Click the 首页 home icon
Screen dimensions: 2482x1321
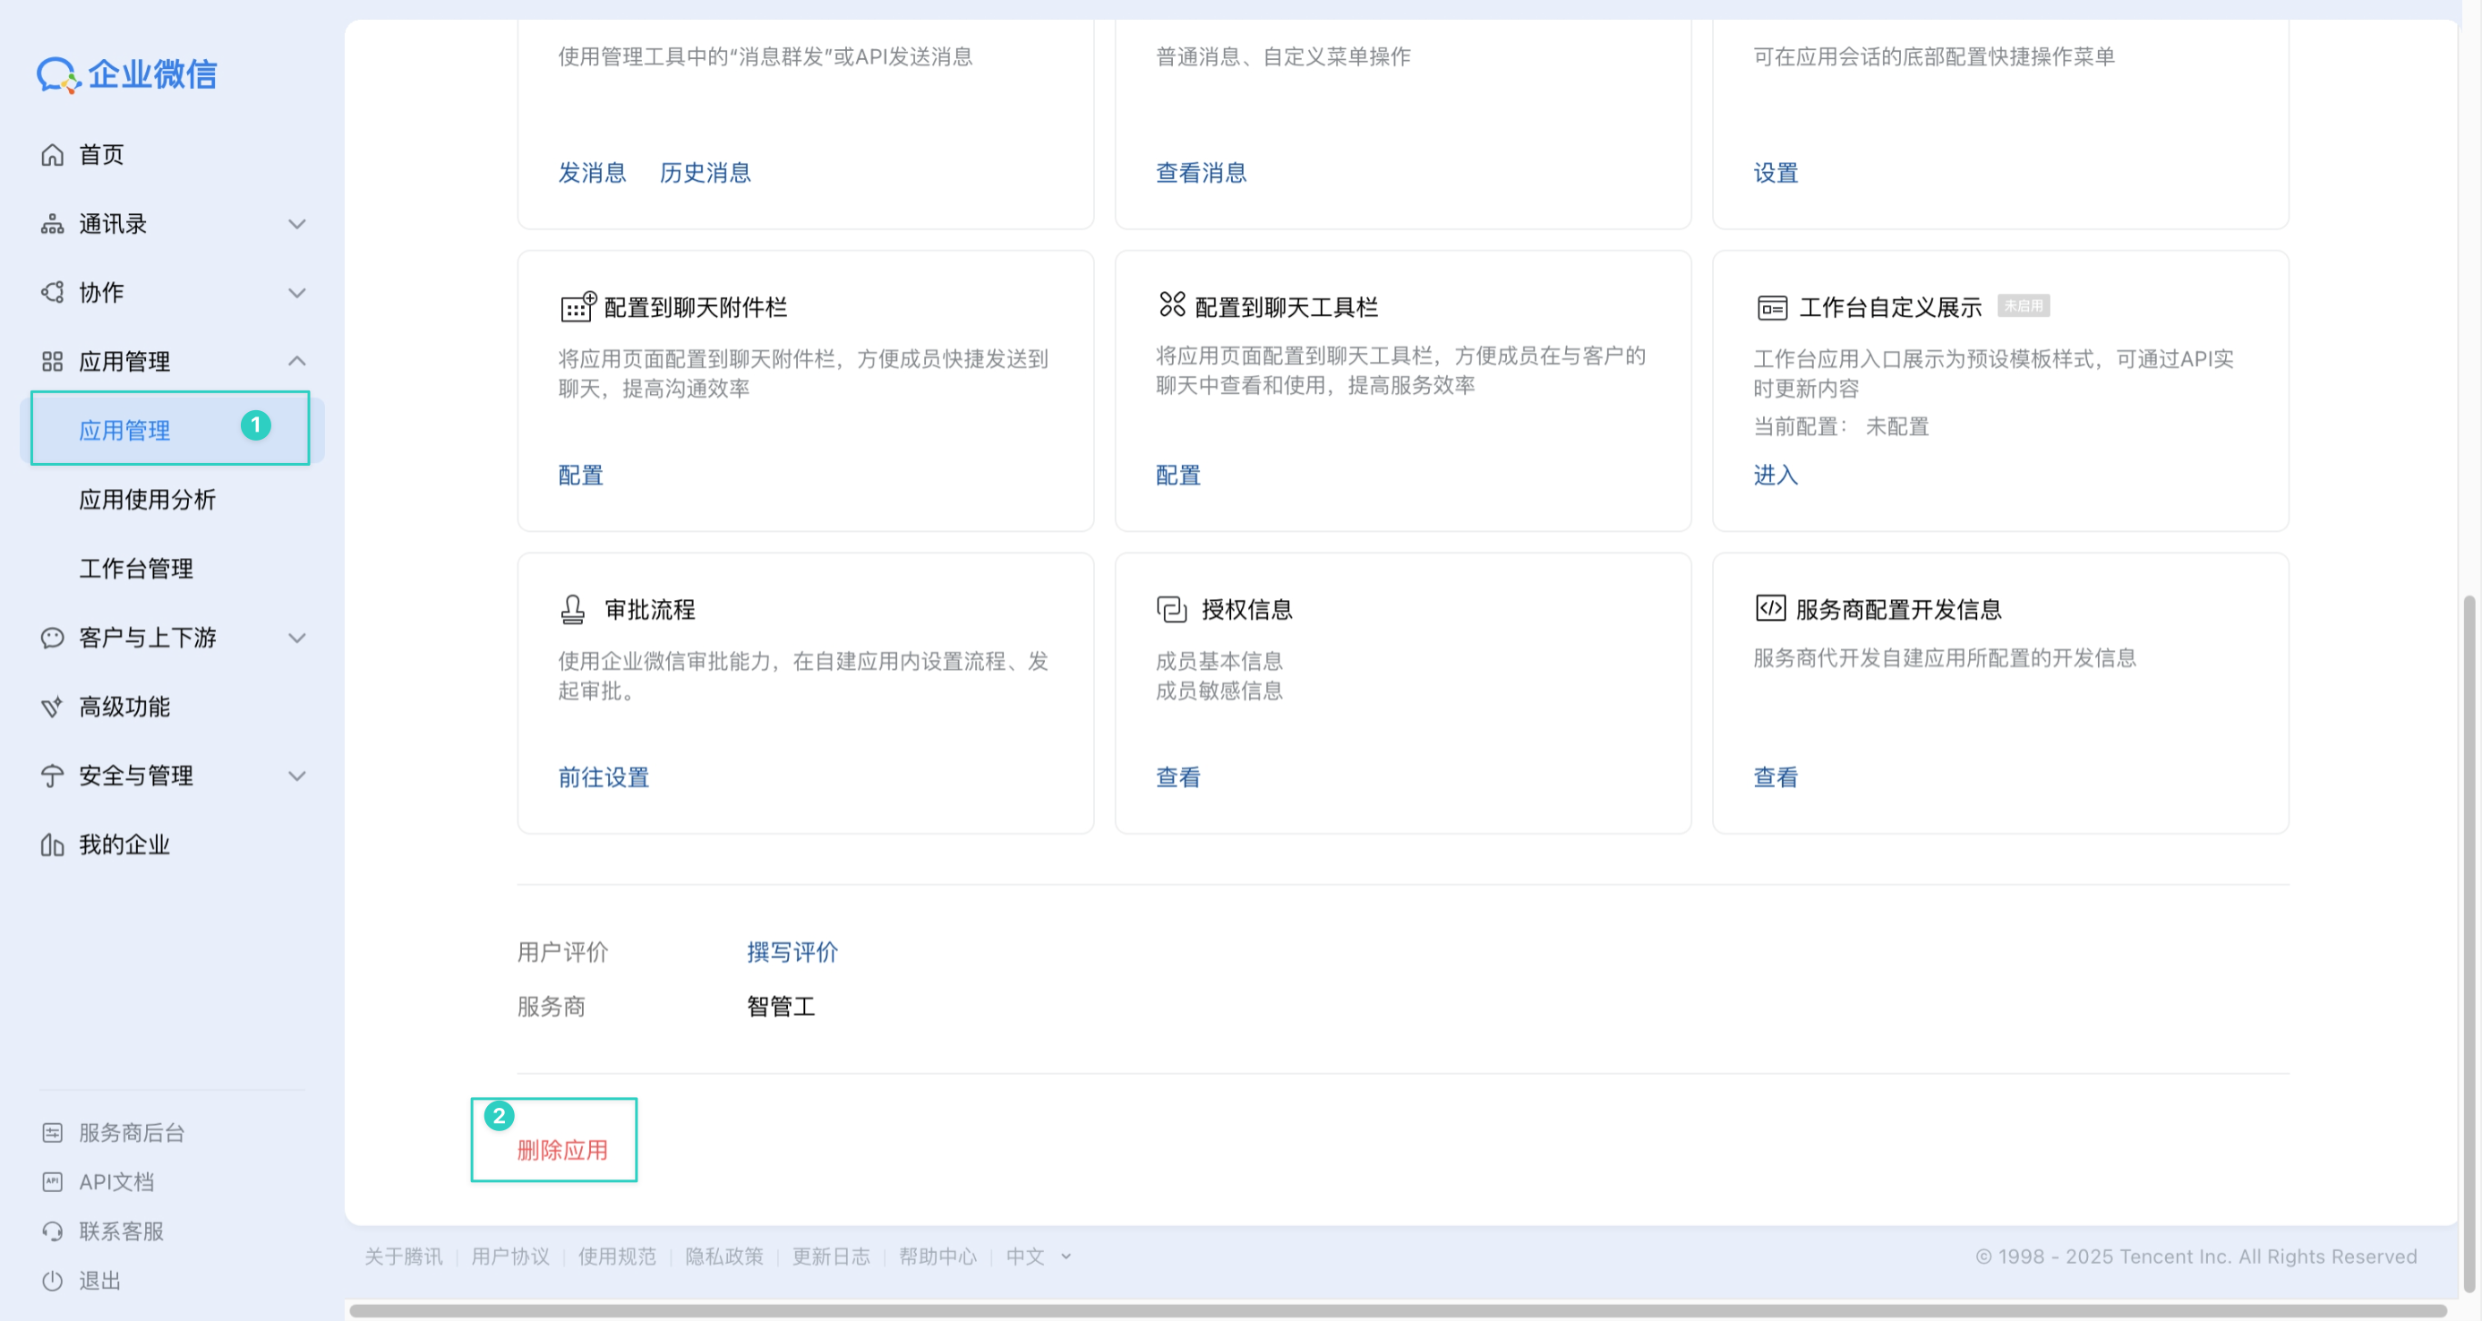click(x=52, y=155)
